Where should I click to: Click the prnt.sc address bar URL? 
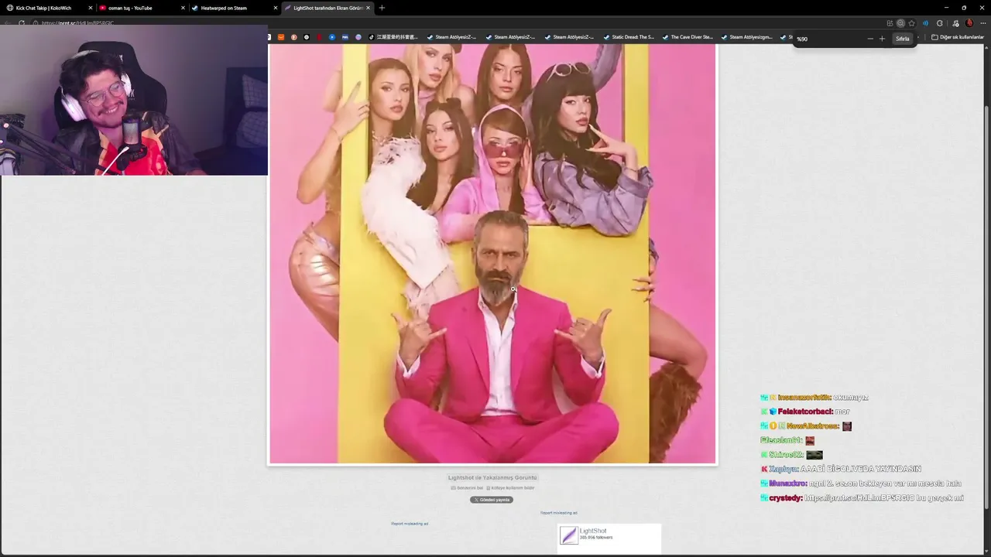click(x=77, y=23)
